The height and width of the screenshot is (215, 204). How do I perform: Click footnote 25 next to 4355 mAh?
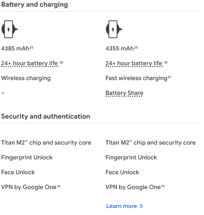(136, 47)
